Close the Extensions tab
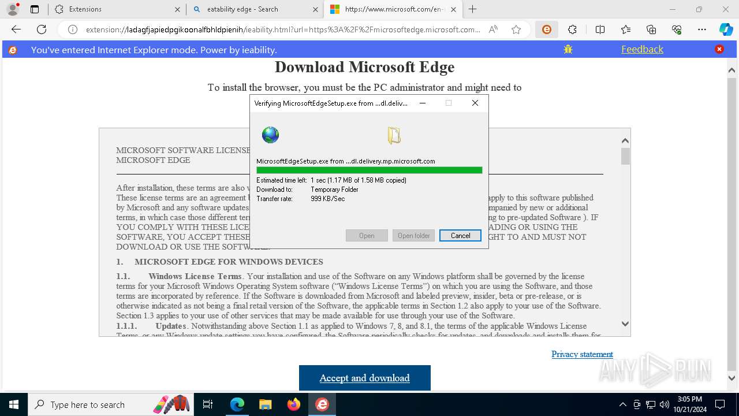739x416 pixels. [x=177, y=9]
